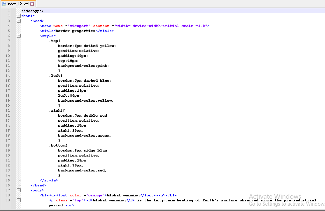Collapse the head section fold marker
The width and height of the screenshot is (325, 211).
click(19, 21)
